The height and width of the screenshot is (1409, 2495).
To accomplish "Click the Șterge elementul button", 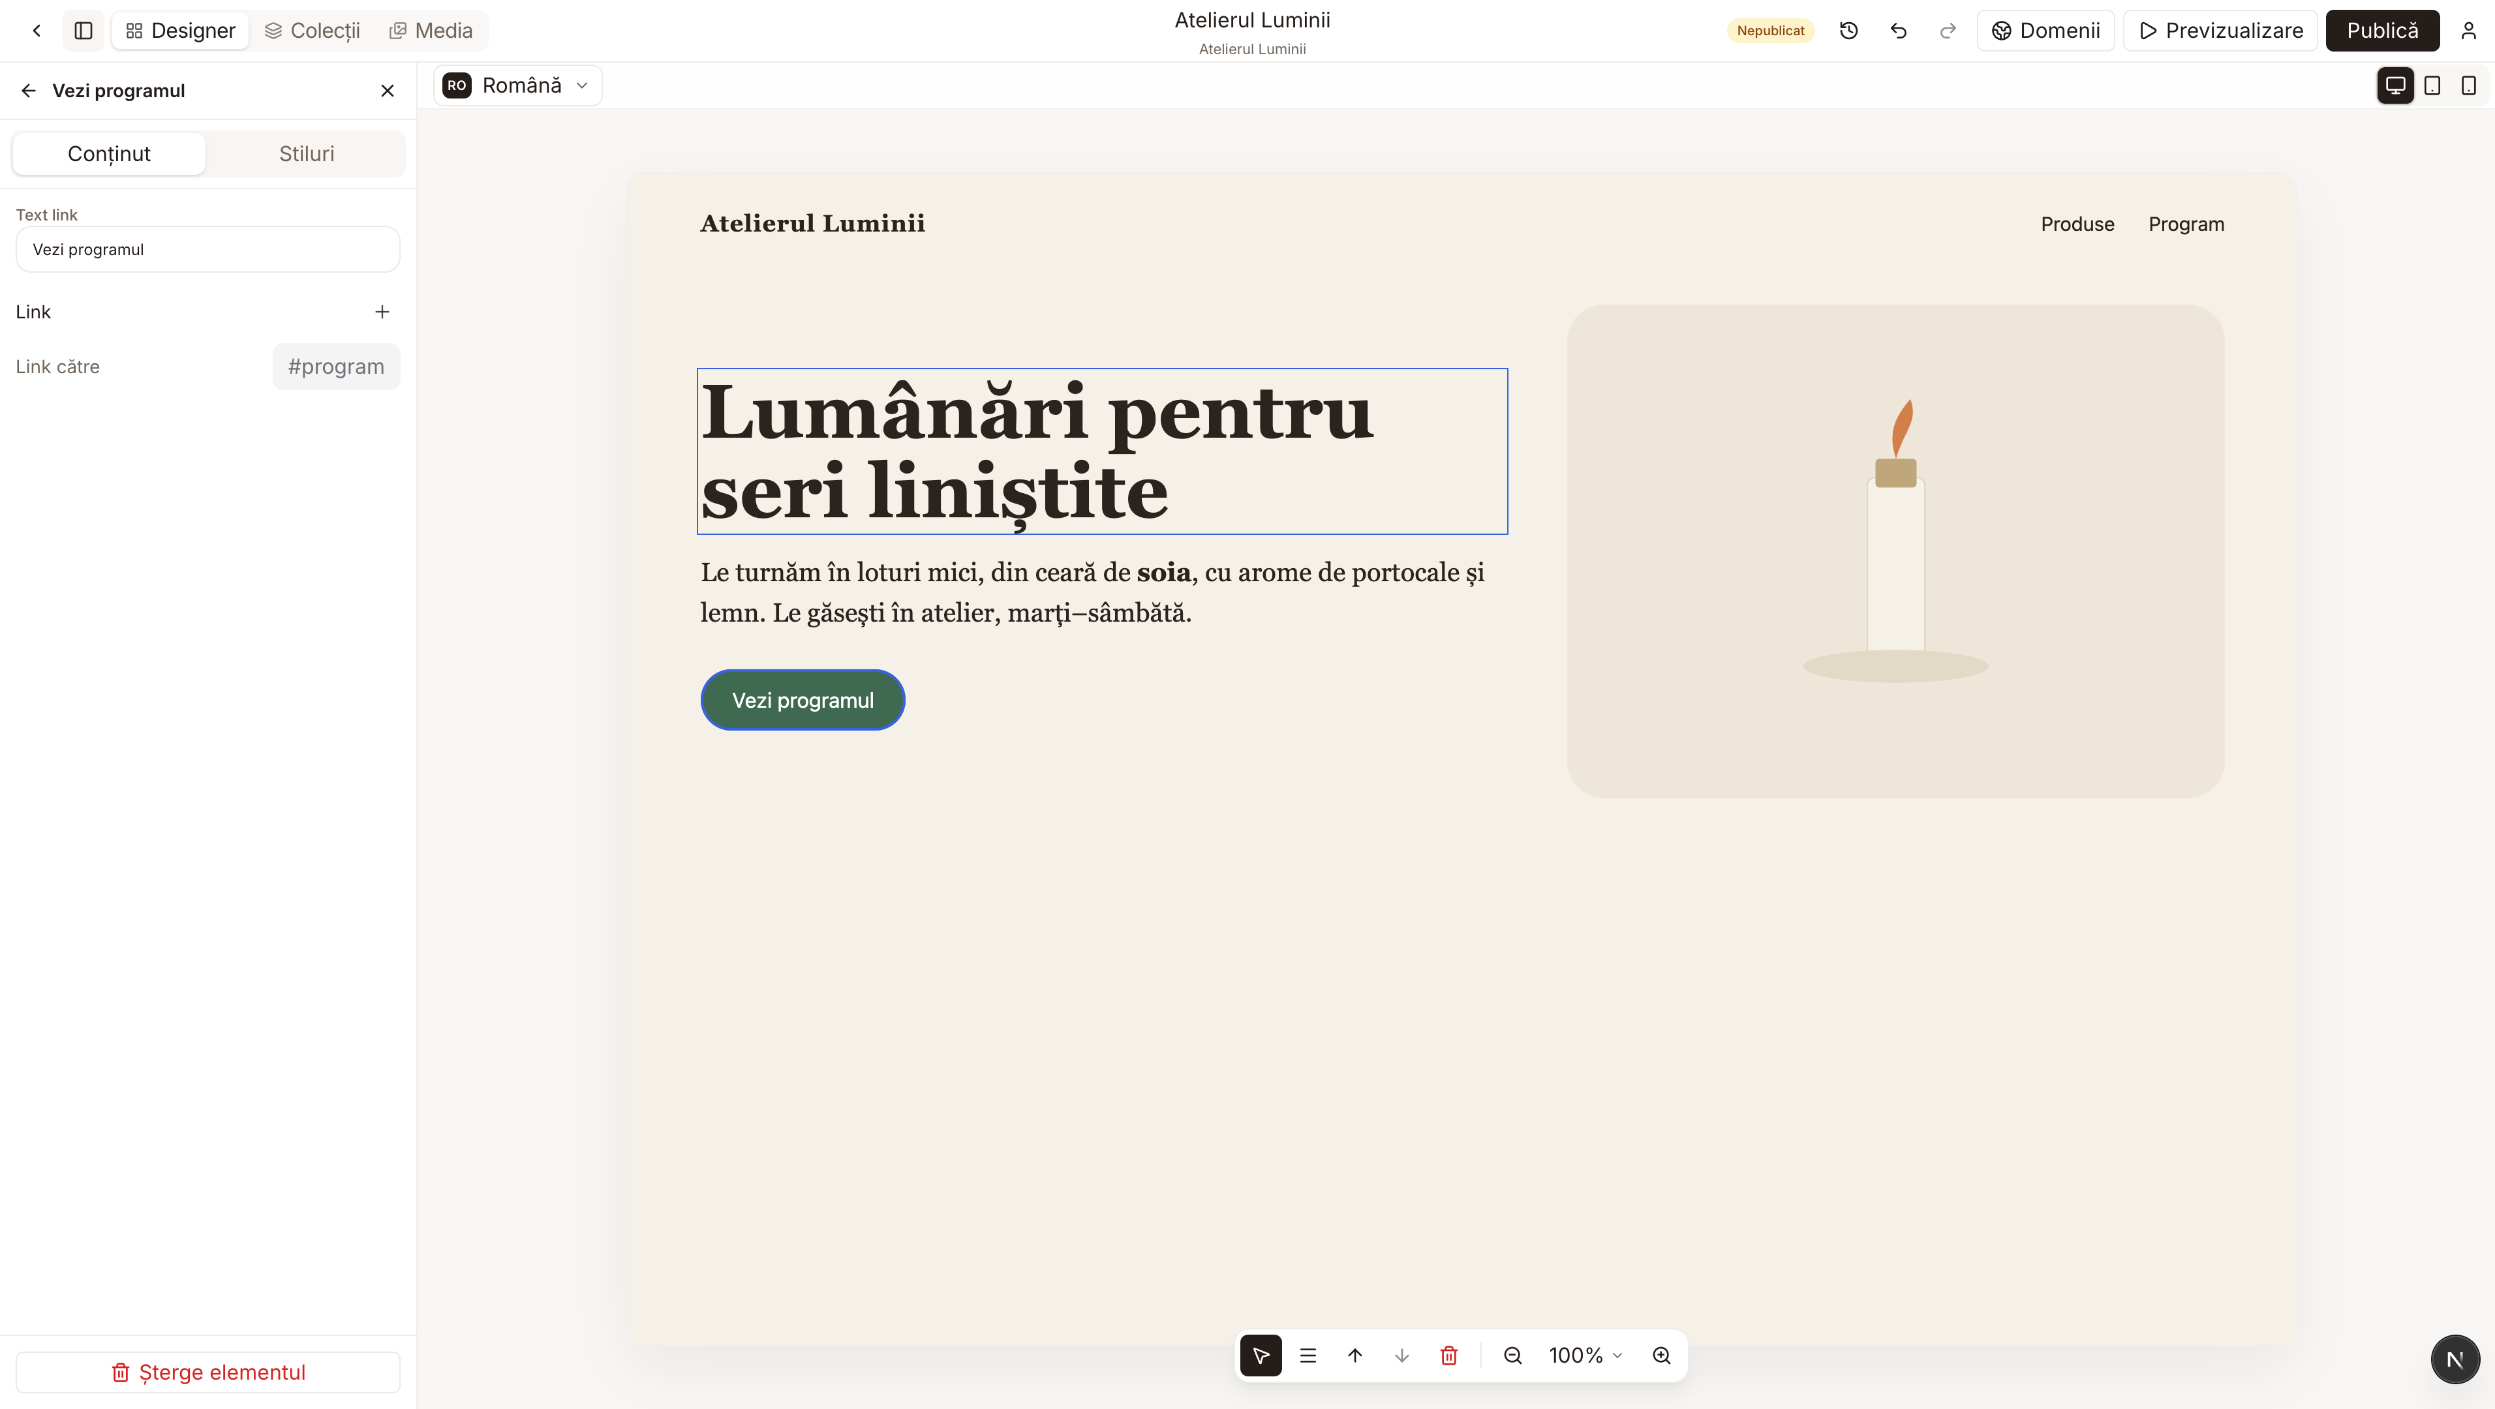I will click(207, 1371).
